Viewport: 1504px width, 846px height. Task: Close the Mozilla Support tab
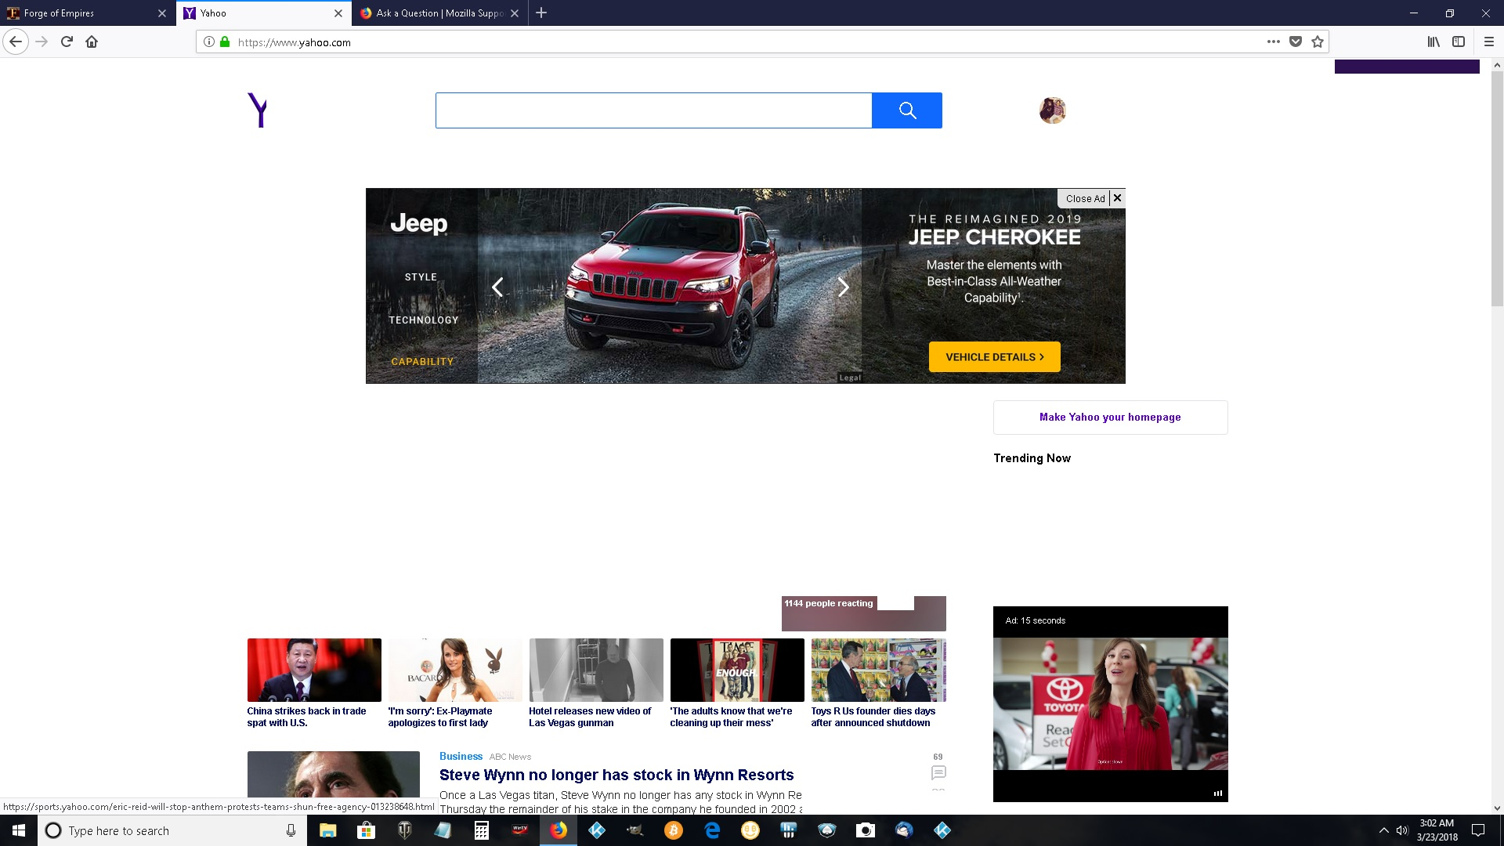515,13
